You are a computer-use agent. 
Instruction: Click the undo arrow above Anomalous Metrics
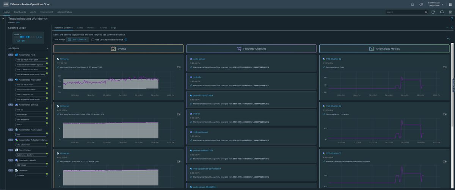pyautogui.click(x=449, y=39)
